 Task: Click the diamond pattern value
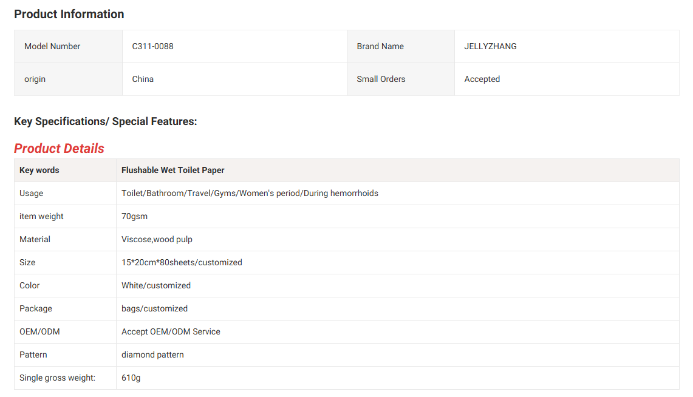[x=152, y=355]
